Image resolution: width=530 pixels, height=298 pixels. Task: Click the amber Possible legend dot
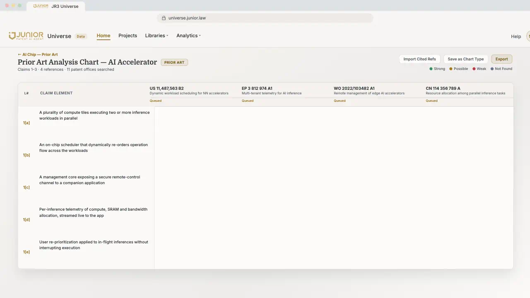pos(451,69)
